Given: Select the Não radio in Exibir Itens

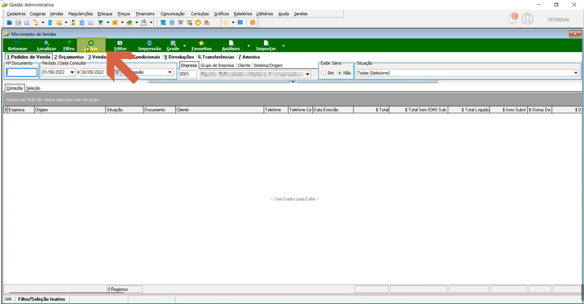Looking at the screenshot, I should 340,73.
